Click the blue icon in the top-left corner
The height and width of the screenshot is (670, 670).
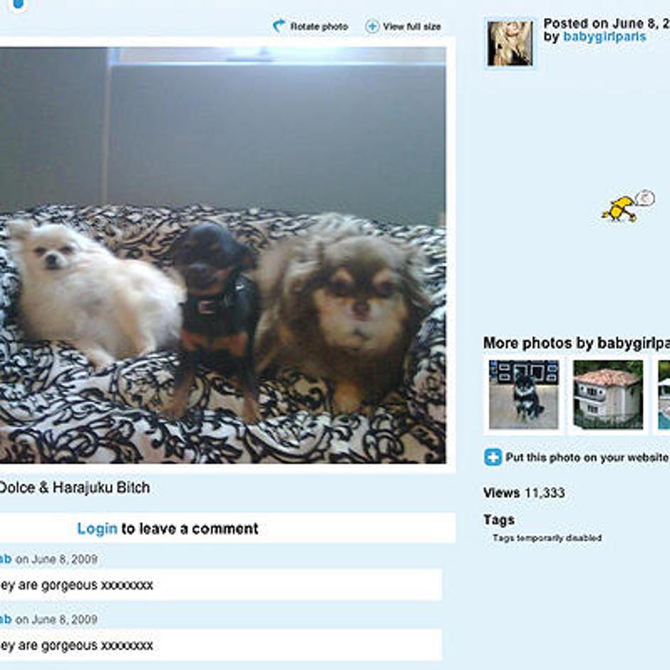[x=18, y=4]
